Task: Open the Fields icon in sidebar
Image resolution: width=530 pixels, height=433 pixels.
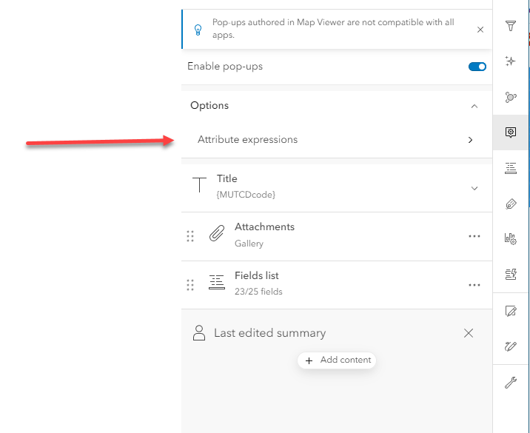Action: click(510, 168)
